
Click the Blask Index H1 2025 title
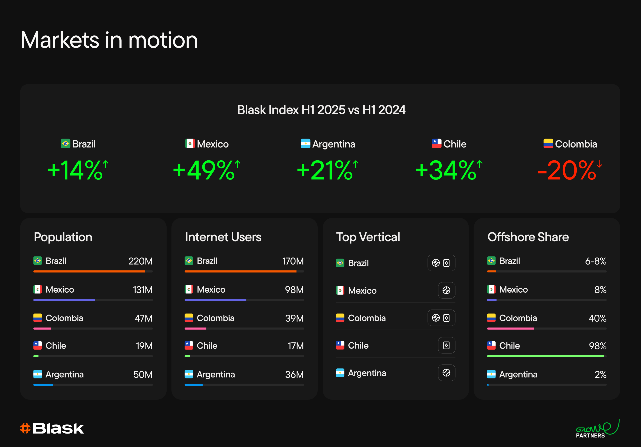(x=321, y=110)
